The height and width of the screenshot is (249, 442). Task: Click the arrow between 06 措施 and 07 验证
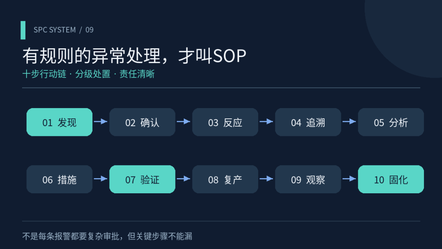click(101, 179)
